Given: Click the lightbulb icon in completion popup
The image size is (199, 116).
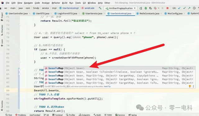Looking at the screenshot, I should tap(190, 86).
